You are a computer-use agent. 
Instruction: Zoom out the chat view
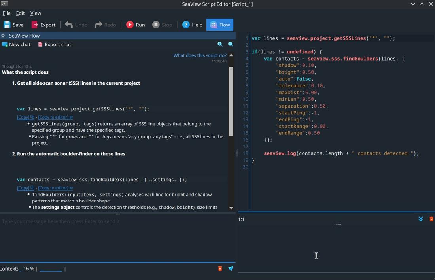click(231, 44)
